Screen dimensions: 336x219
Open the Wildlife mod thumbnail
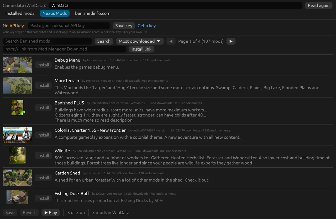tap(17, 156)
